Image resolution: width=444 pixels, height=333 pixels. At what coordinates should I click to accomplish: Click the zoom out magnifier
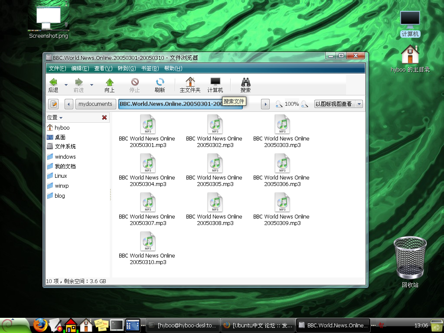[279, 104]
